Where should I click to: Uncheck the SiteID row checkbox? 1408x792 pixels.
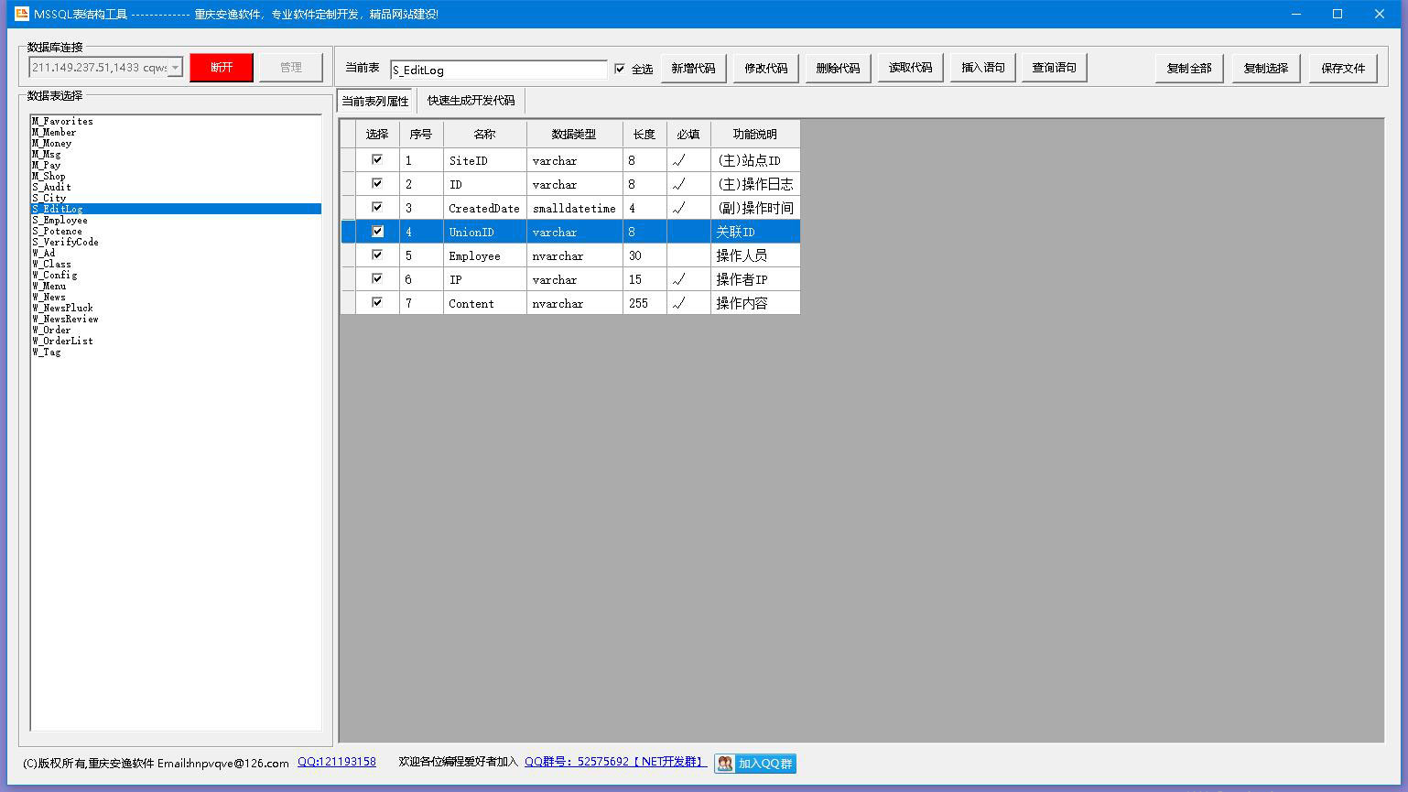pyautogui.click(x=377, y=160)
